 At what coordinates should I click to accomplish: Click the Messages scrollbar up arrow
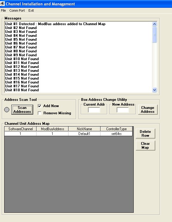click(x=155, y=24)
